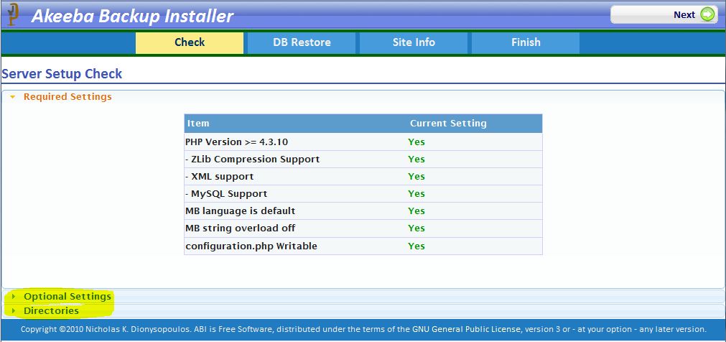This screenshot has width=726, height=342.
Task: Click the green arrow icon on Next
Action: [707, 14]
